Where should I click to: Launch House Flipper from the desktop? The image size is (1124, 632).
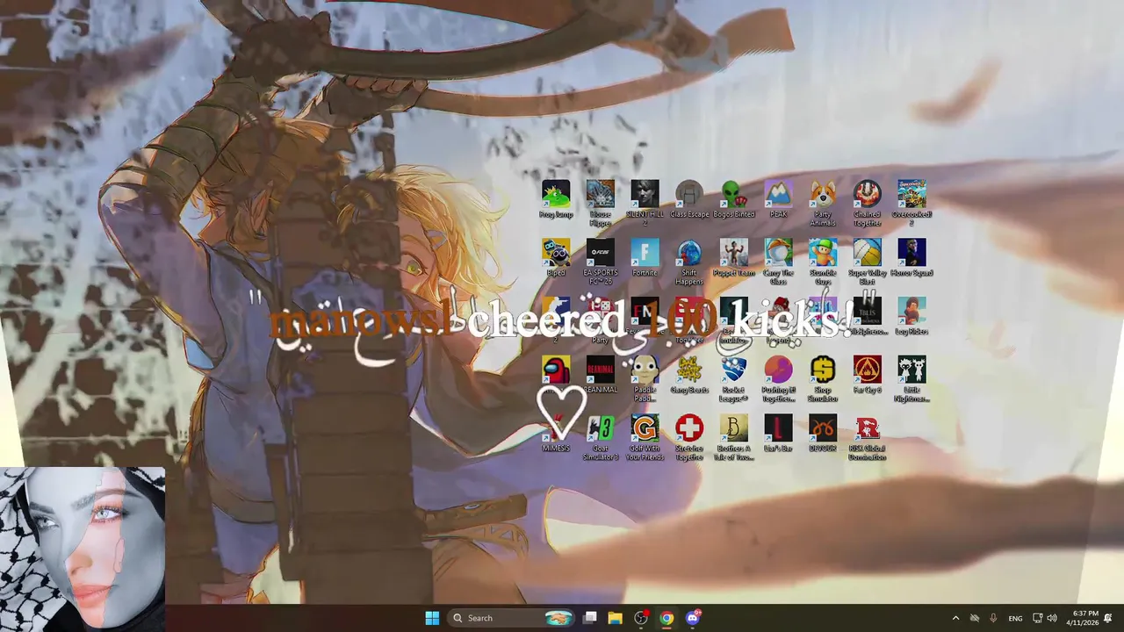[x=601, y=204]
